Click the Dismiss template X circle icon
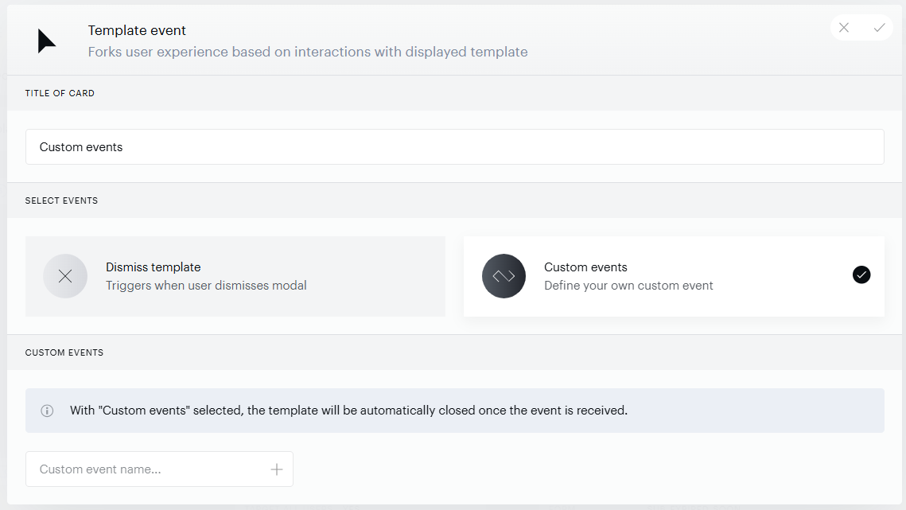 click(x=65, y=276)
